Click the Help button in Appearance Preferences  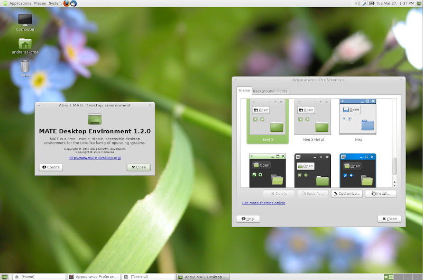pos(248,219)
